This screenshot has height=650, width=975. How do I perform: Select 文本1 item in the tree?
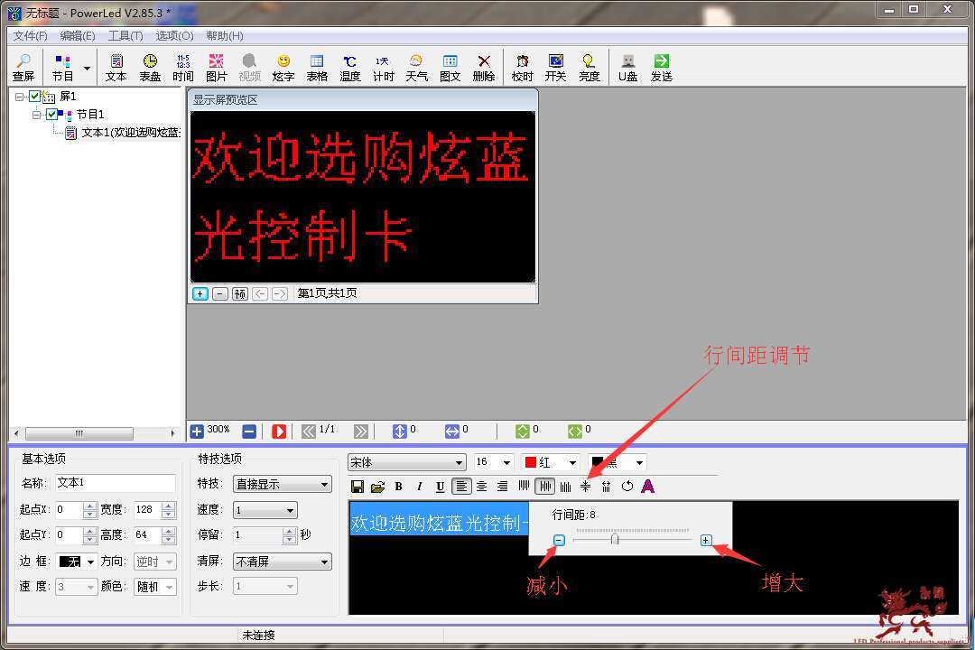pyautogui.click(x=131, y=133)
